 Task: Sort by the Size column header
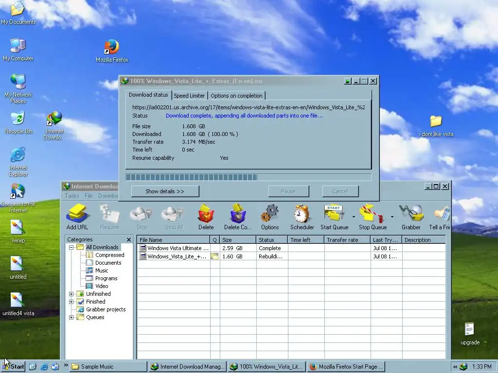click(x=238, y=240)
